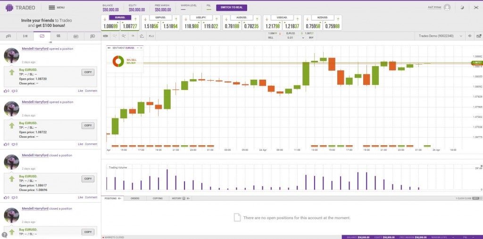Select the EURUSD ticker label
This screenshot has height=239, width=483.
pyautogui.click(x=120, y=17)
